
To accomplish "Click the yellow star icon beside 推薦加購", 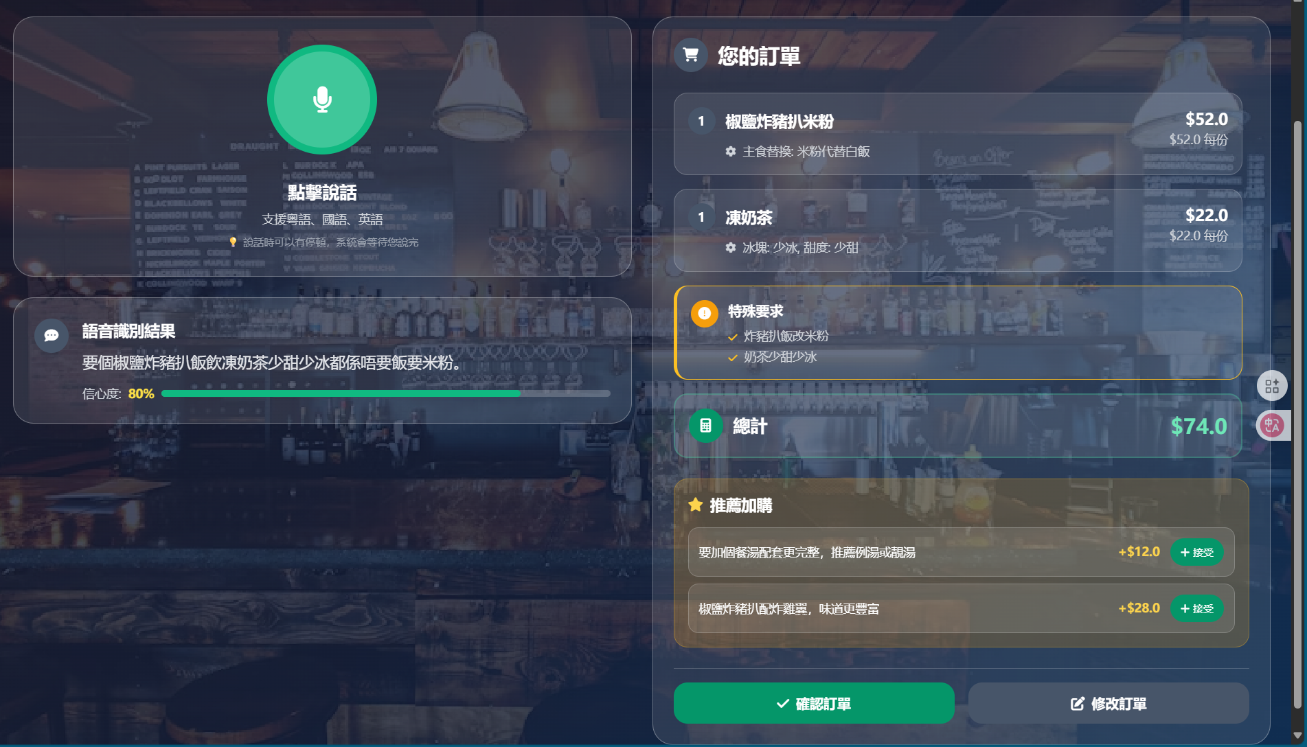I will [695, 505].
